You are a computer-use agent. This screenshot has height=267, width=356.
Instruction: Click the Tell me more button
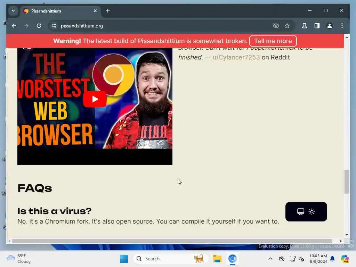pyautogui.click(x=273, y=41)
